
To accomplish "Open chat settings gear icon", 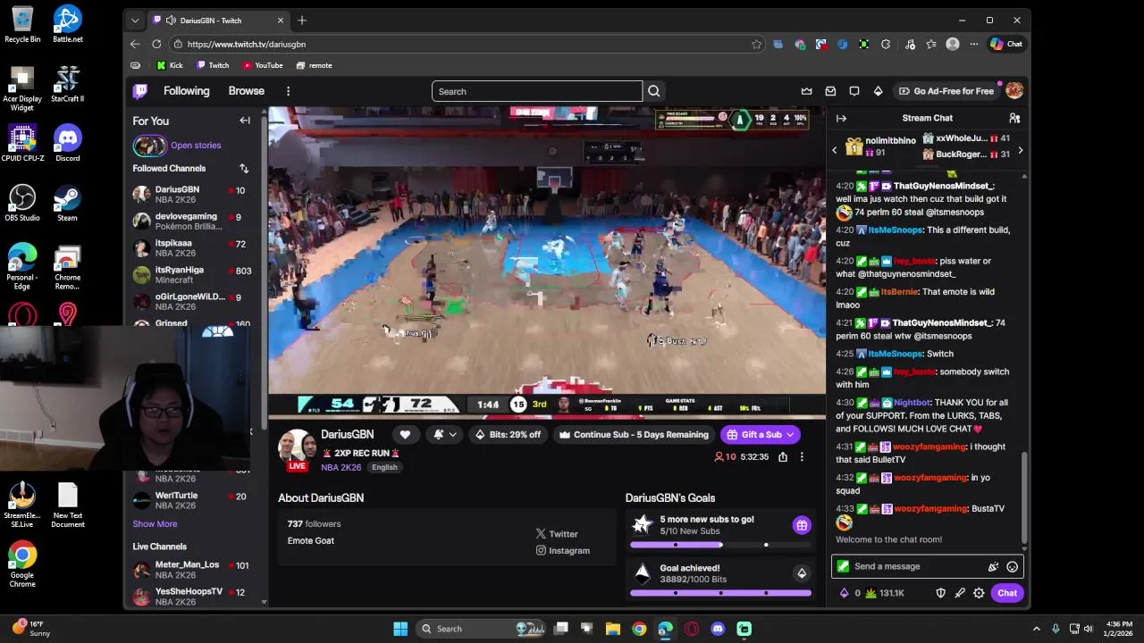I will pos(979,593).
